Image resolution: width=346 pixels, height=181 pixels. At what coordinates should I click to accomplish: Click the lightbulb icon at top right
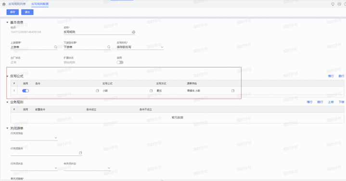coord(333,4)
